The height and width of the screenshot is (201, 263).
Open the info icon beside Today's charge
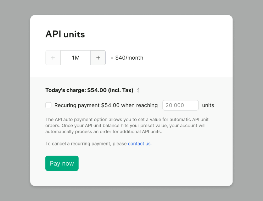click(138, 90)
